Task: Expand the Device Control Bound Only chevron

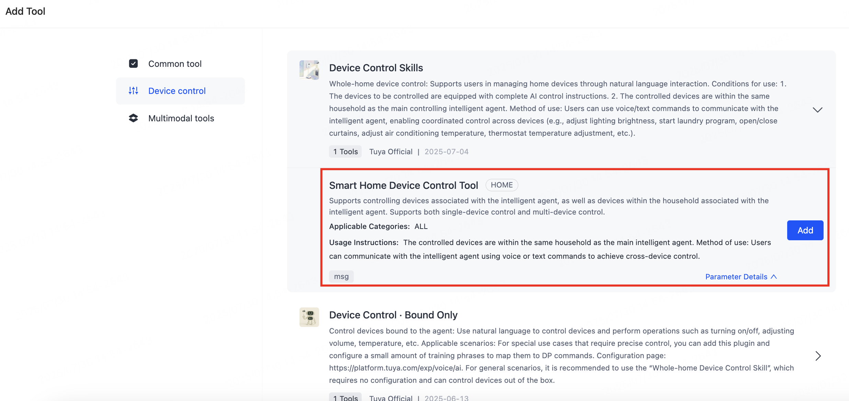Action: pyautogui.click(x=818, y=356)
